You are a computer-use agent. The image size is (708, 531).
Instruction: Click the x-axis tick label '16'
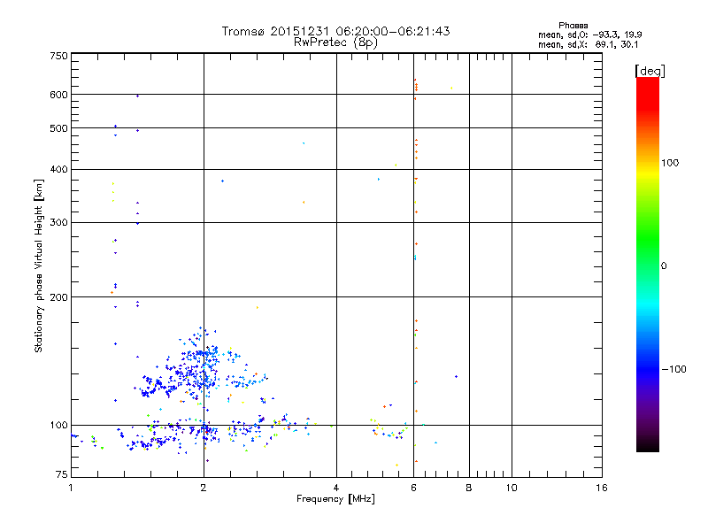(x=602, y=488)
